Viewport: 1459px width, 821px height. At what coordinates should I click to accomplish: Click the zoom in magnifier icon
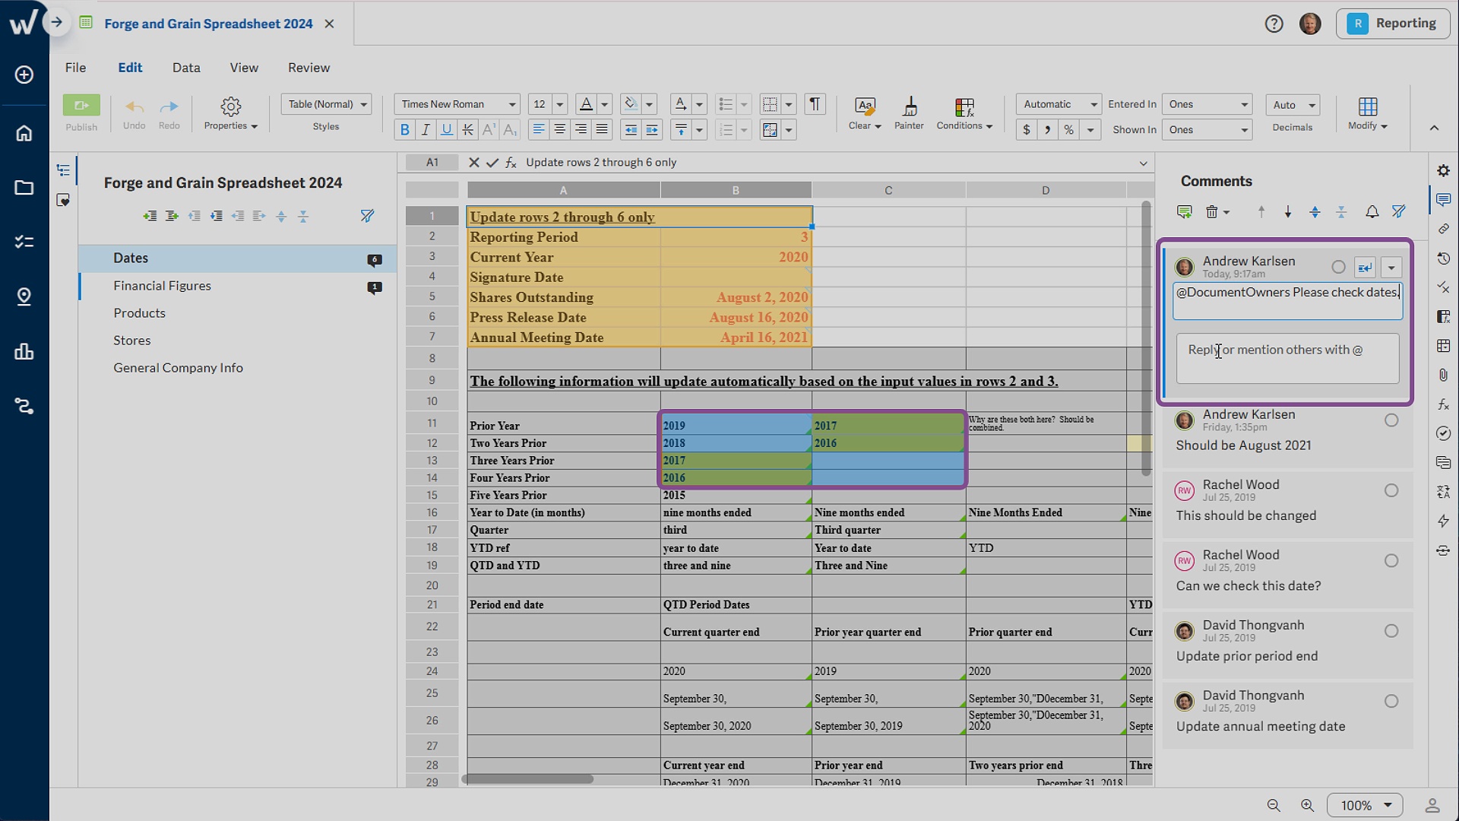1307,805
